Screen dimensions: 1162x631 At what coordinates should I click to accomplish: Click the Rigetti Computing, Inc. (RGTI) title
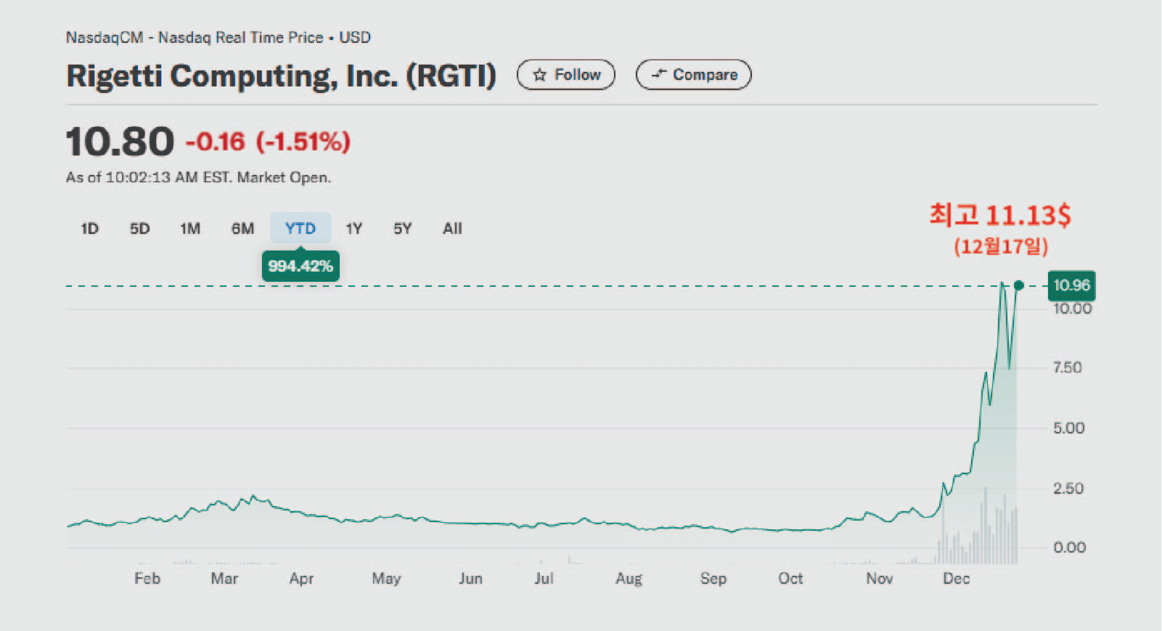[282, 76]
